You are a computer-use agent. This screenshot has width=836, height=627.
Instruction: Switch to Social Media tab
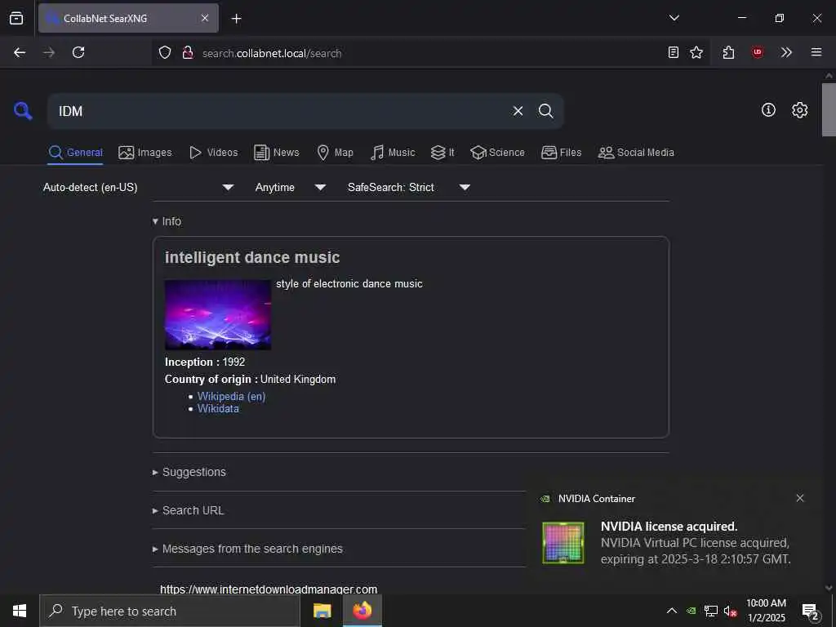point(636,153)
